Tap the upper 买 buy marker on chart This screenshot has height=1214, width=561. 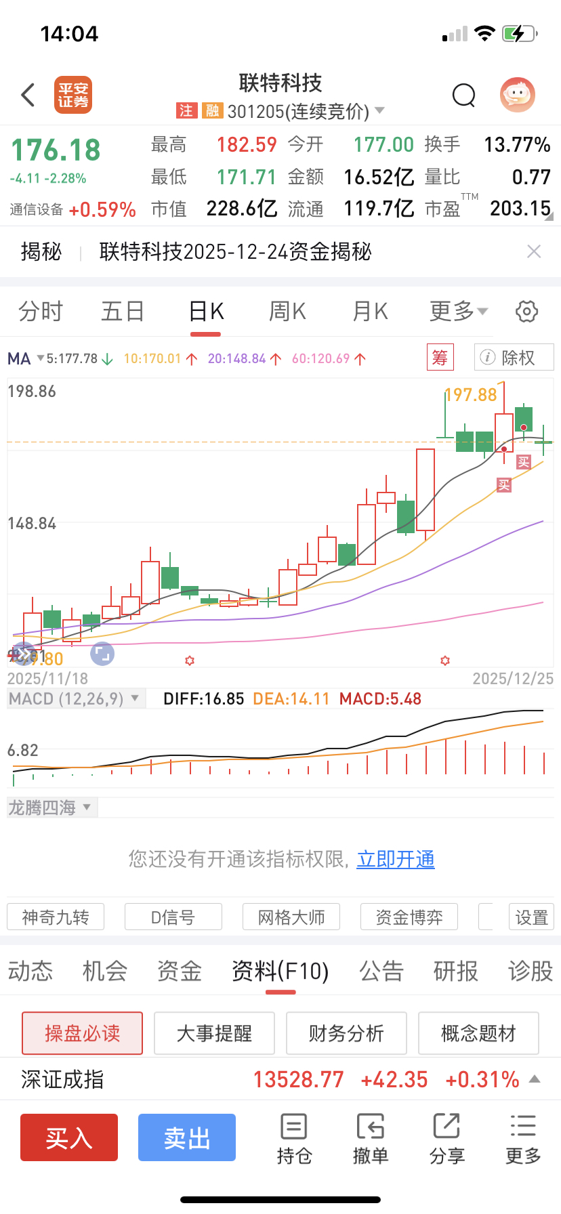pyautogui.click(x=523, y=462)
